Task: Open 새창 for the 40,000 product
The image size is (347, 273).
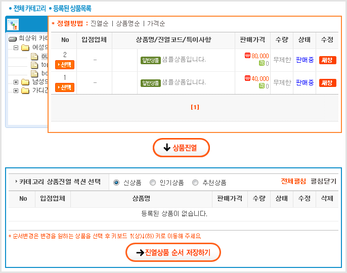Action: click(x=327, y=83)
